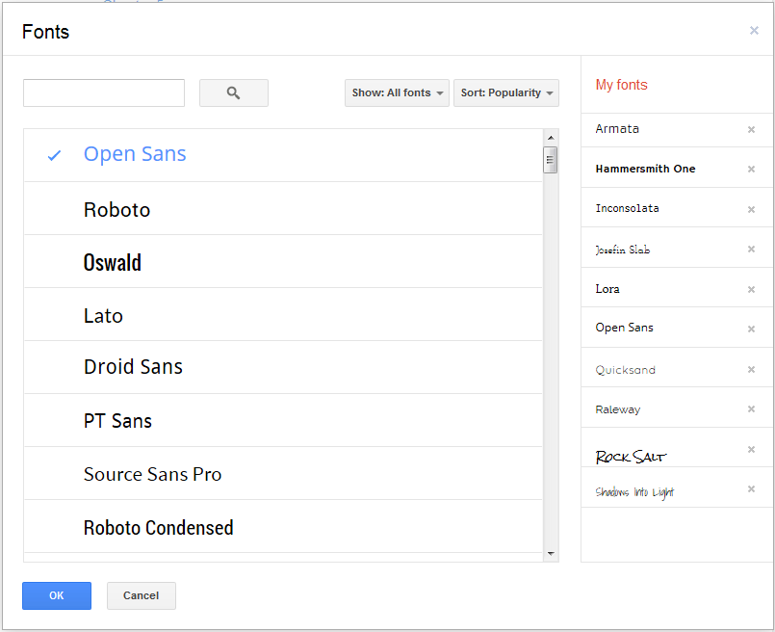Click Rock Salt in My fonts
The width and height of the screenshot is (775, 632).
pos(631,457)
